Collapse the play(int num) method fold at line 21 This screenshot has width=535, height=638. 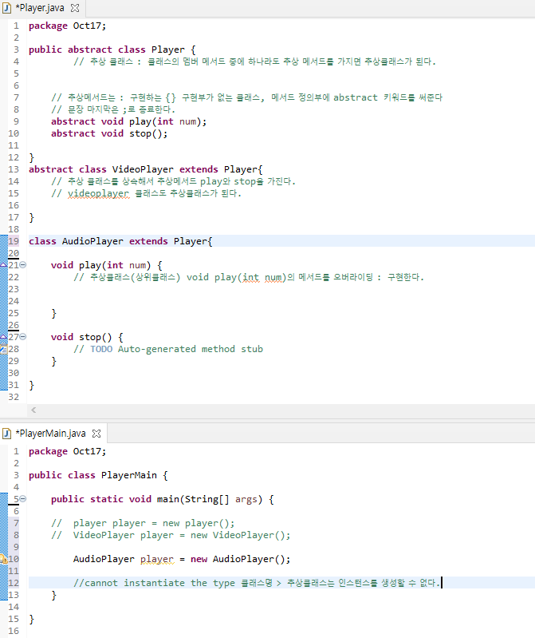[x=23, y=265]
